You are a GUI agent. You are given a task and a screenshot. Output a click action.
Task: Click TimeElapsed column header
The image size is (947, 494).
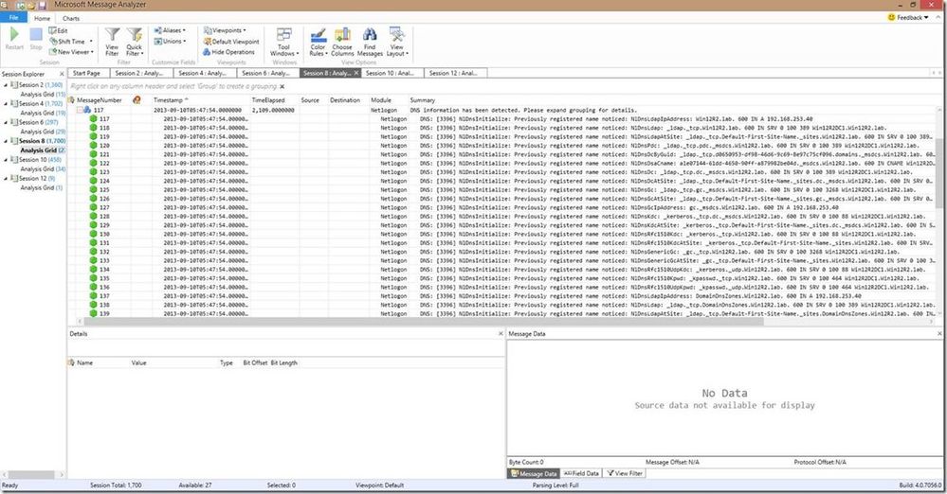268,100
